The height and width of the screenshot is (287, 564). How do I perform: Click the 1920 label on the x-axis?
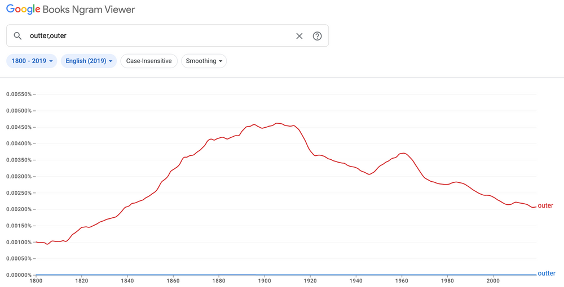[310, 281]
